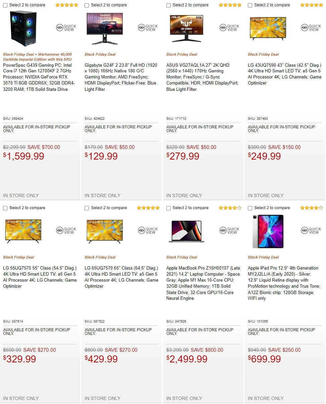Open Quick View for PowerSpec G439 Gaming PC
The height and width of the screenshot is (404, 326).
click(66, 28)
